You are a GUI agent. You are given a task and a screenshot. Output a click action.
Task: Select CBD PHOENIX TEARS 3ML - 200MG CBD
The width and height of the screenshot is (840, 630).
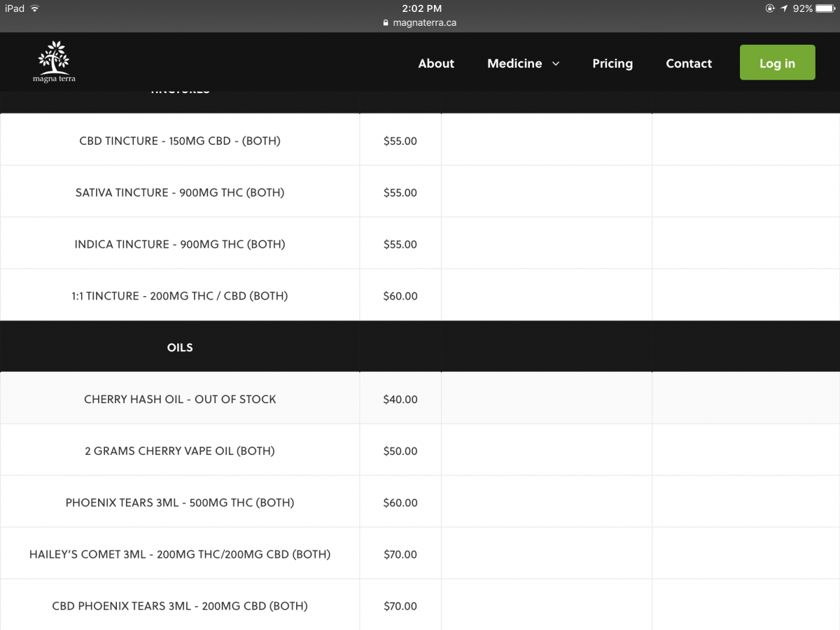point(180,606)
